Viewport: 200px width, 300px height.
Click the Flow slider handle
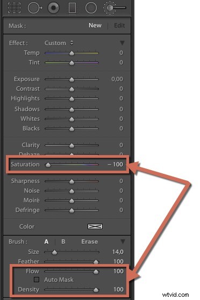coord(96,272)
